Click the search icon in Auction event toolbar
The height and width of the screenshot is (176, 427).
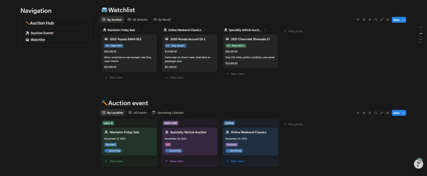376,113
